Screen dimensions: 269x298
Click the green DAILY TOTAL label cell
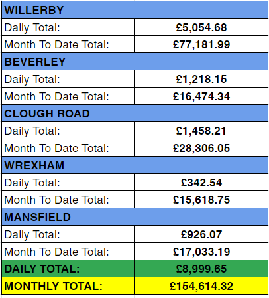68,269
